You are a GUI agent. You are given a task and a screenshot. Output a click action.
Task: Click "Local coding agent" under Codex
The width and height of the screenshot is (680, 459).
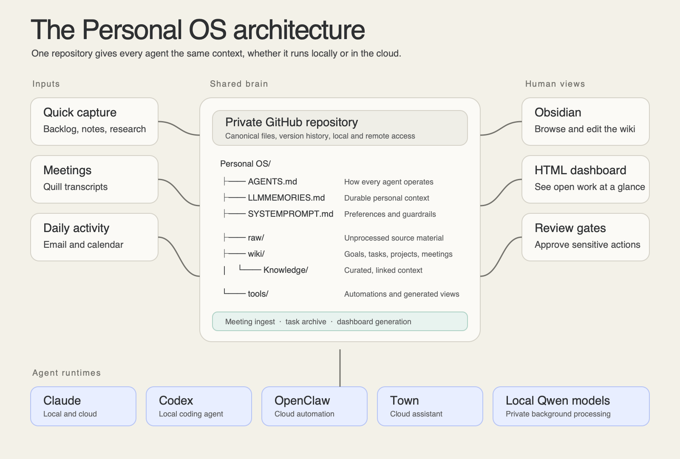click(191, 414)
